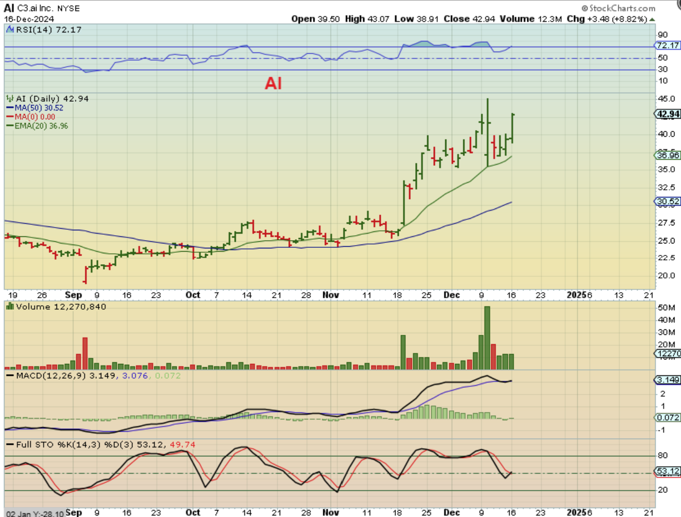Click the EMA(20) 36.96 legend entry
681x517 pixels.
(41, 125)
